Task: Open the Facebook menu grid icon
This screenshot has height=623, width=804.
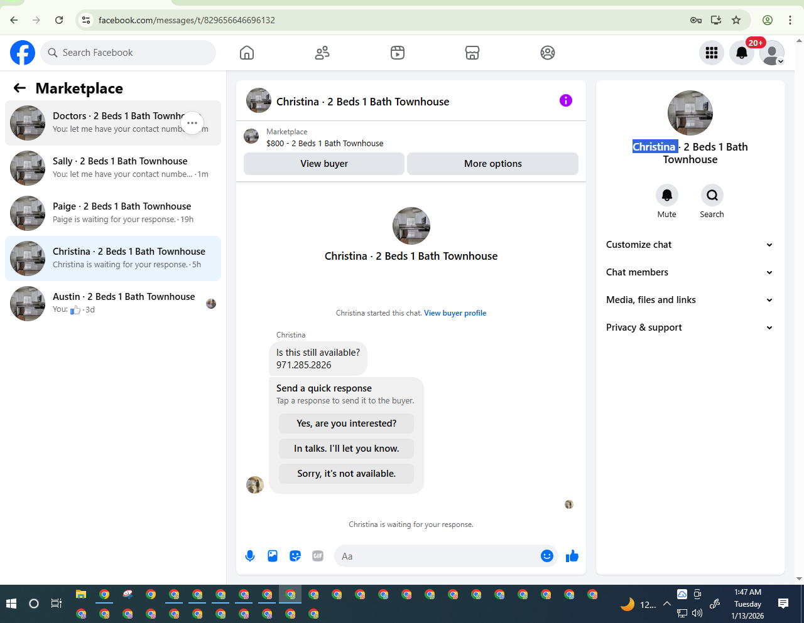Action: point(712,53)
